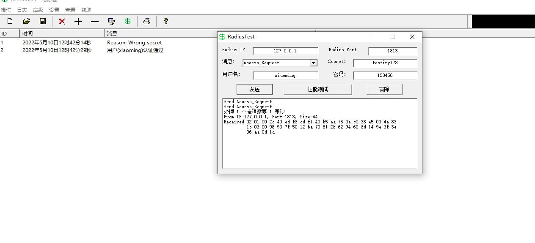Open the 帮助 menu

[x=86, y=10]
